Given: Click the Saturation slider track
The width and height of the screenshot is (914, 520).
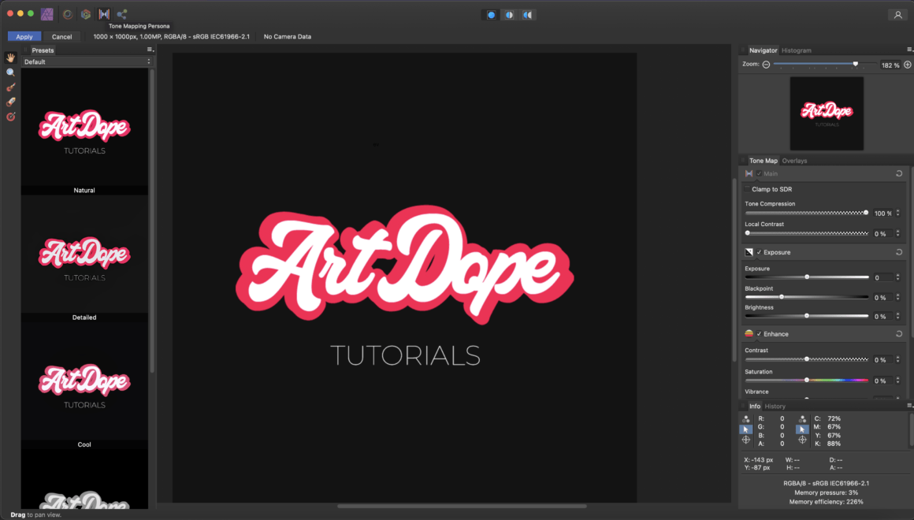Looking at the screenshot, I should click(x=807, y=380).
